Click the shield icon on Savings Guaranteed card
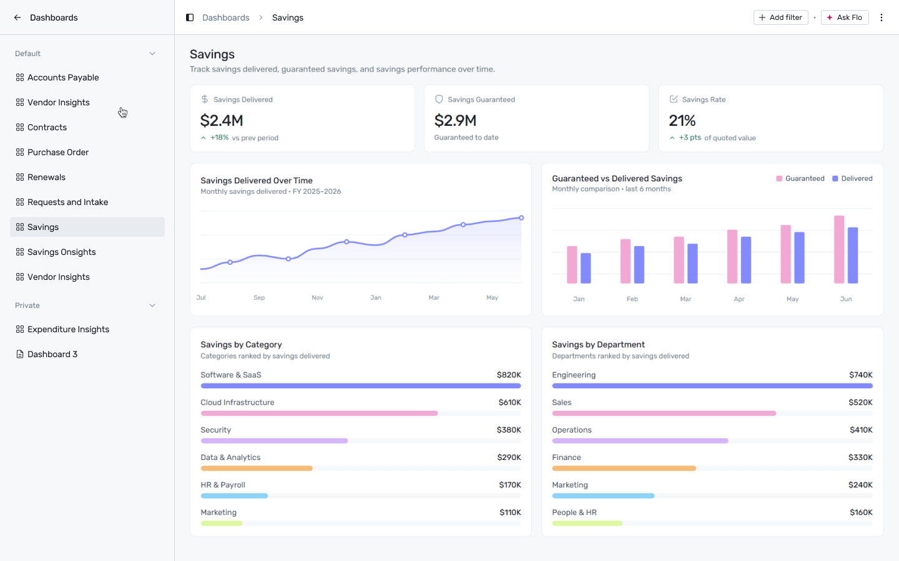This screenshot has height=561, width=899. [x=439, y=99]
